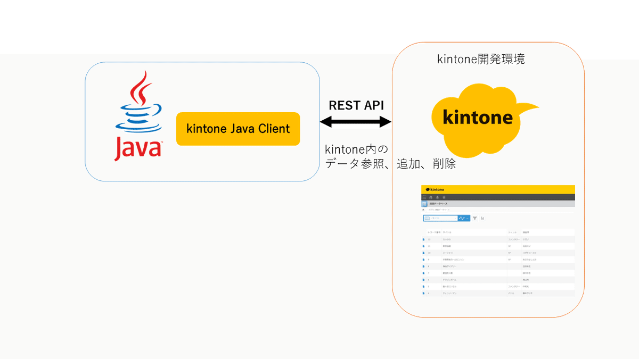Open the view switcher icon dropdown

click(x=427, y=218)
